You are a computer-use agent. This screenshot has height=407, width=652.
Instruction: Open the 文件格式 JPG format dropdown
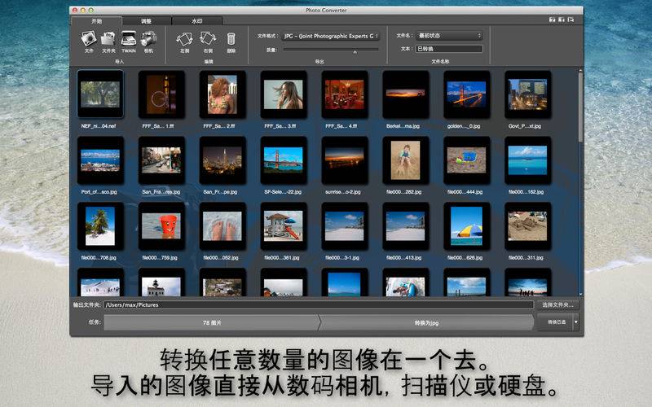coord(330,36)
